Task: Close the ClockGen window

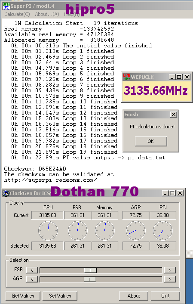Action: point(180,193)
